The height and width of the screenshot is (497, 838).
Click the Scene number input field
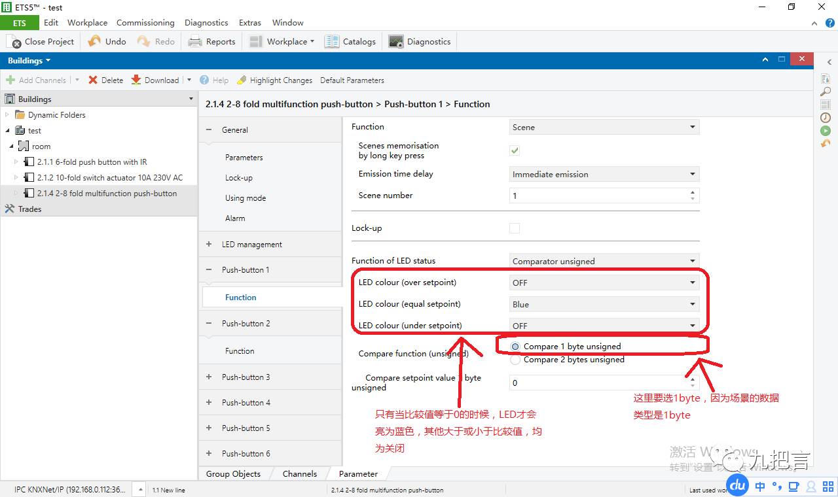coord(598,196)
